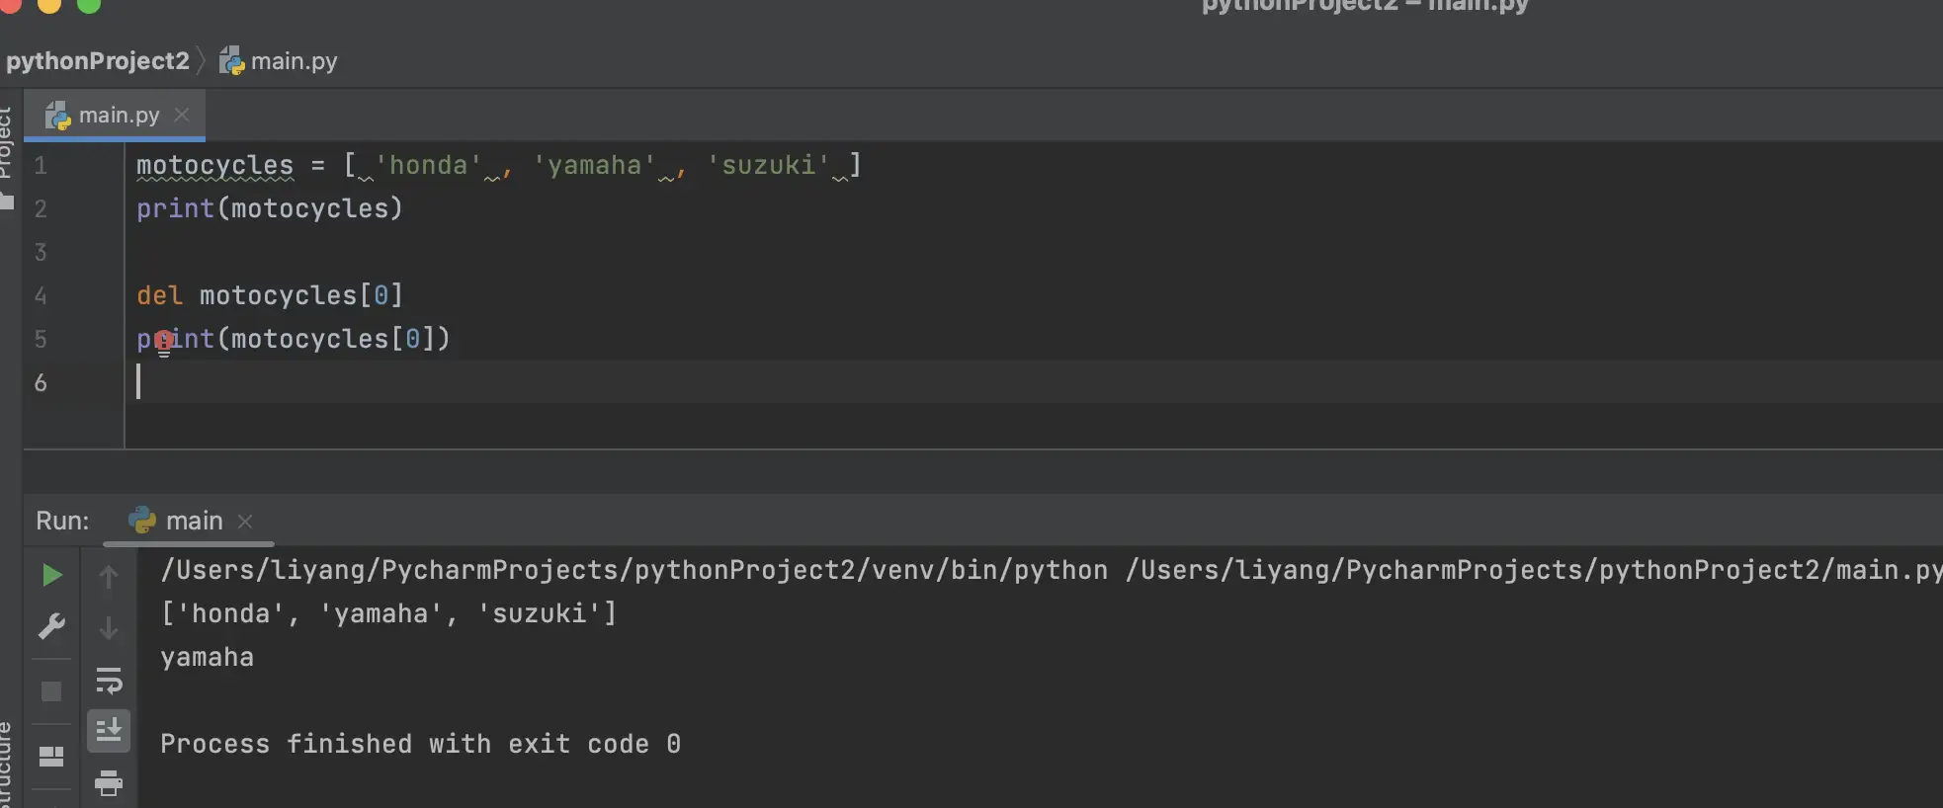Click the macOS green fullscreen window button
The width and height of the screenshot is (1943, 808).
coord(89,4)
